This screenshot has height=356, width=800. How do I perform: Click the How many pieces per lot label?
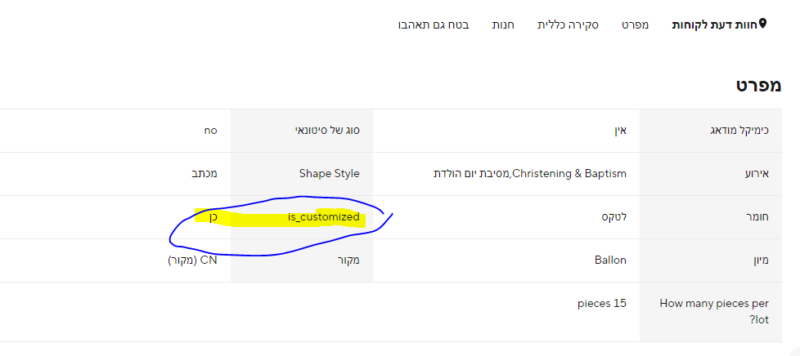[x=715, y=311]
